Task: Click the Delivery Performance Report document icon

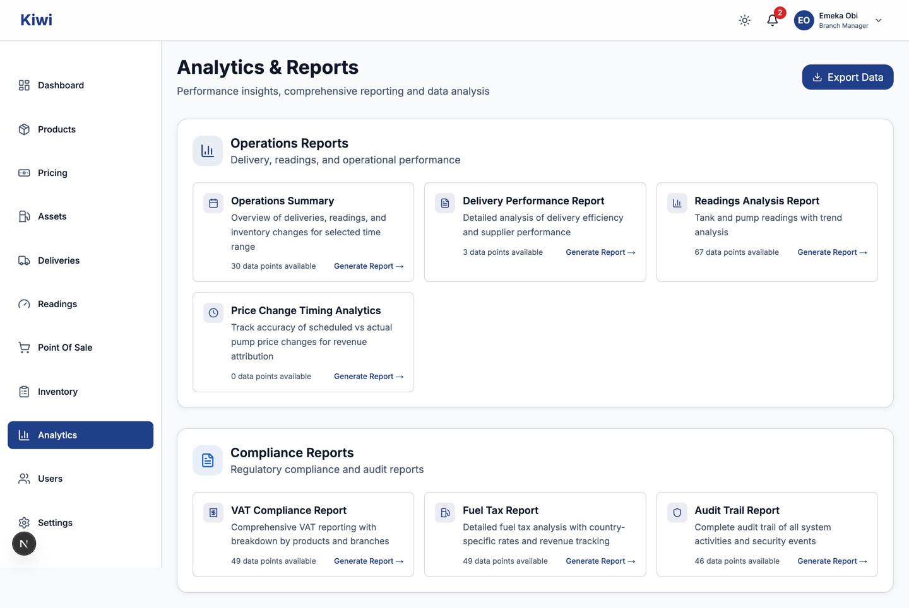Action: coord(445,203)
